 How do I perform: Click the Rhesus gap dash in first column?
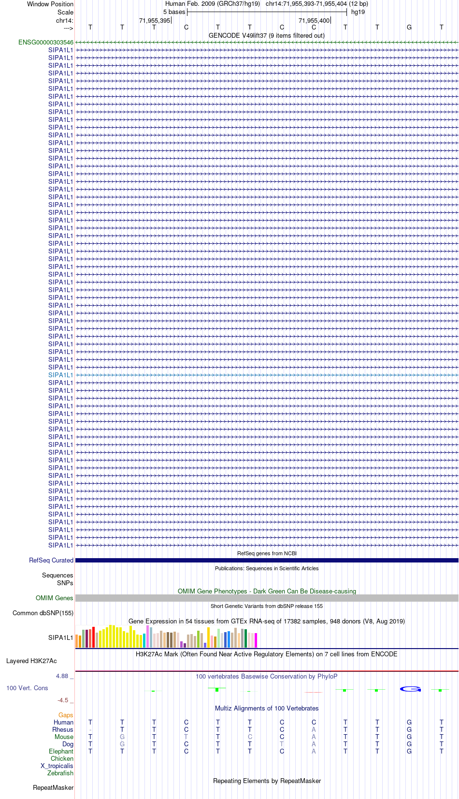[90, 730]
